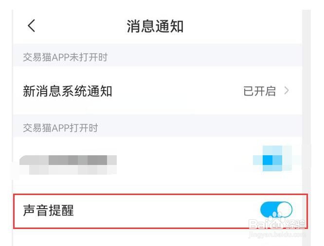Select the 声音提醒 label

[48, 211]
